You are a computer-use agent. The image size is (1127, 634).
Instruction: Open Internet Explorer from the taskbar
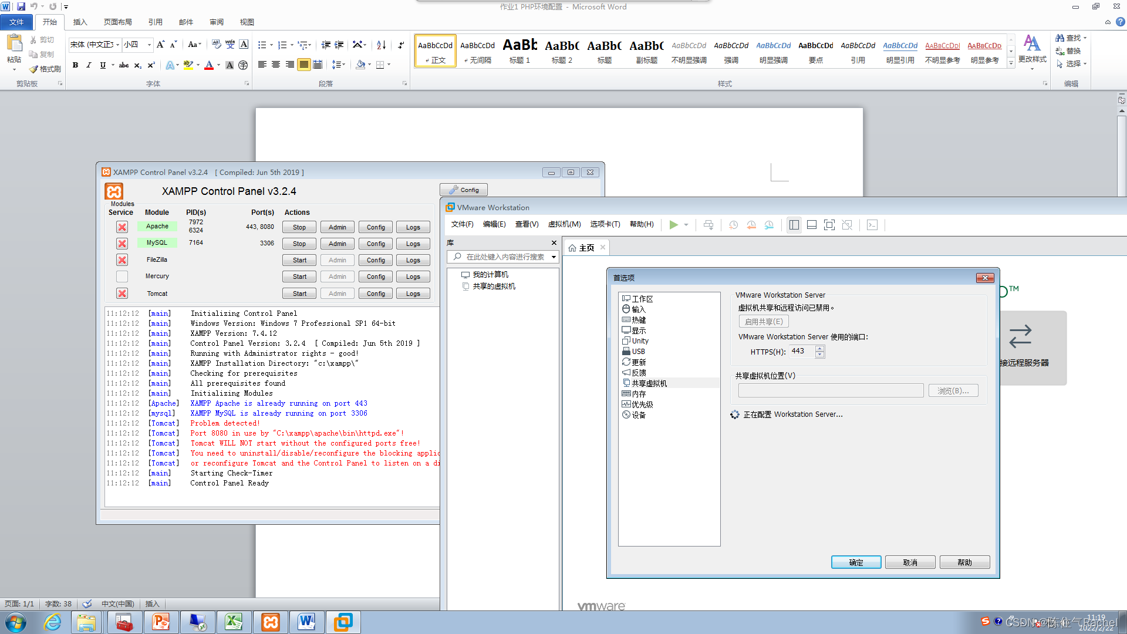pyautogui.click(x=52, y=622)
